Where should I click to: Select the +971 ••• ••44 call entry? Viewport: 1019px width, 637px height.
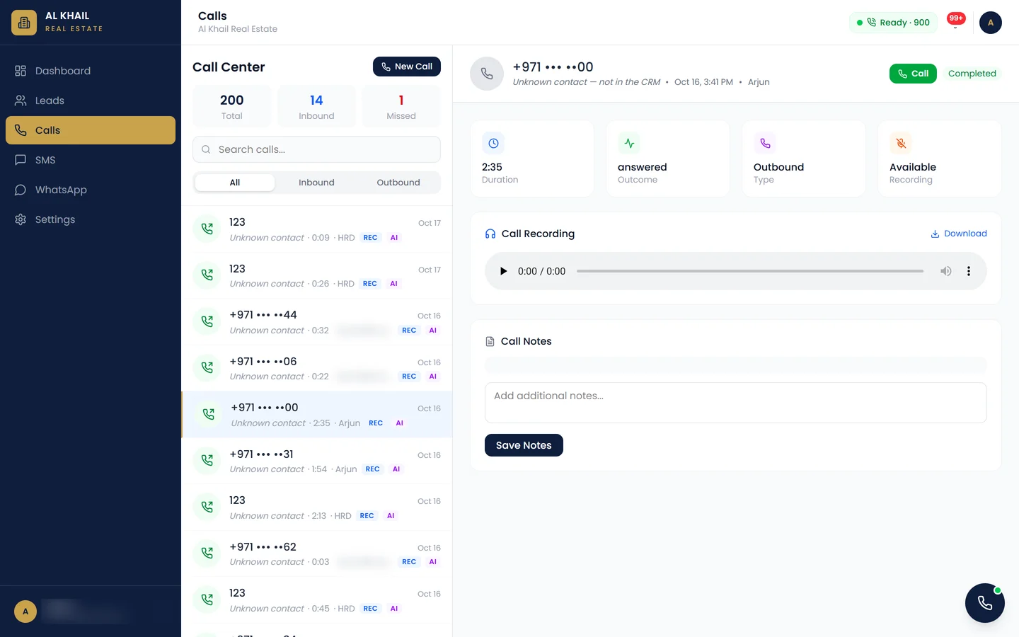pyautogui.click(x=317, y=322)
